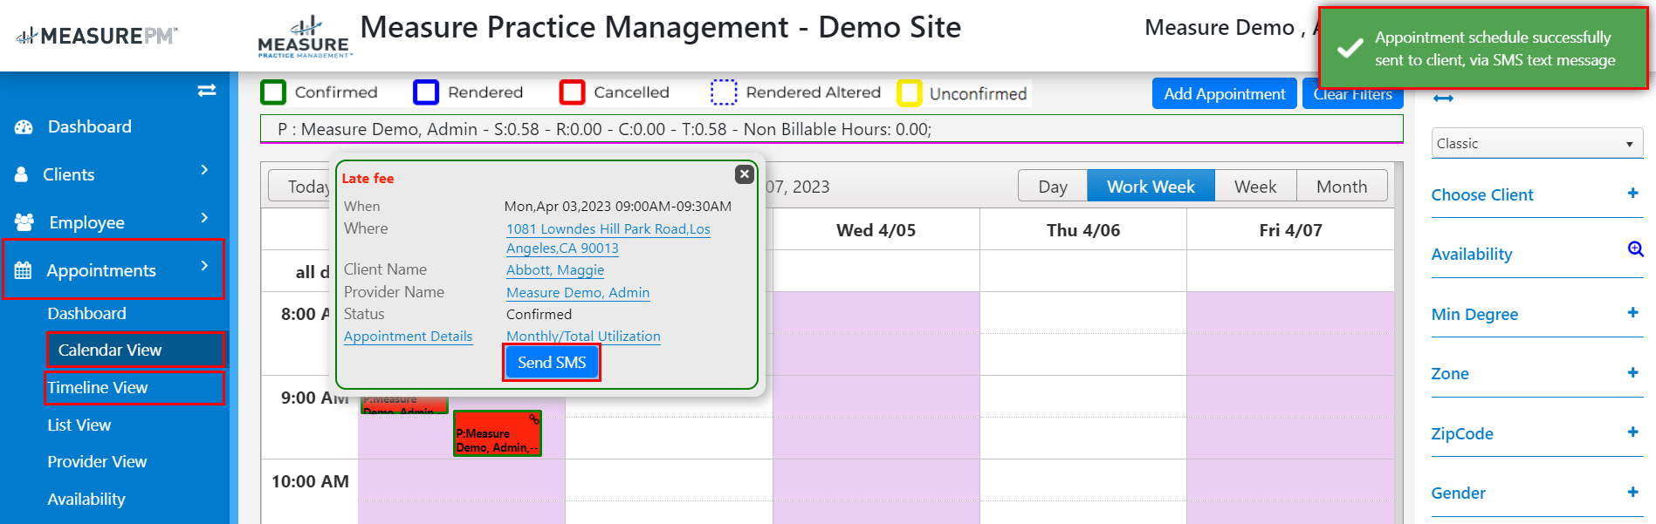Switch calendar to Day view
This screenshot has height=524, width=1656.
click(1053, 186)
